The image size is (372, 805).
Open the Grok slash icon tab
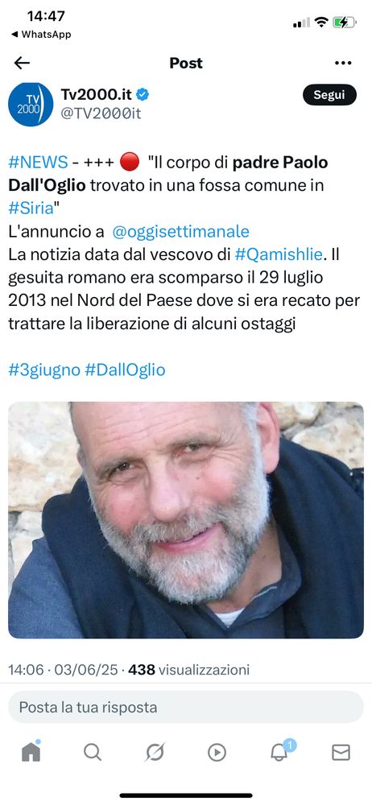tap(155, 752)
